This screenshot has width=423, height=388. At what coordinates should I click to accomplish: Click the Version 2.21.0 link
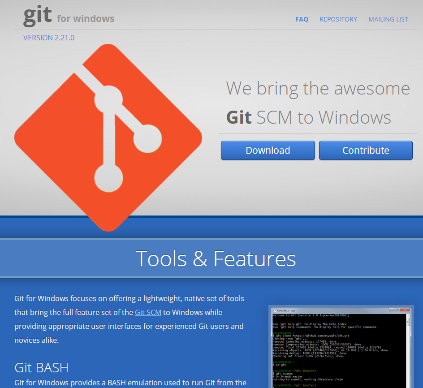(49, 38)
